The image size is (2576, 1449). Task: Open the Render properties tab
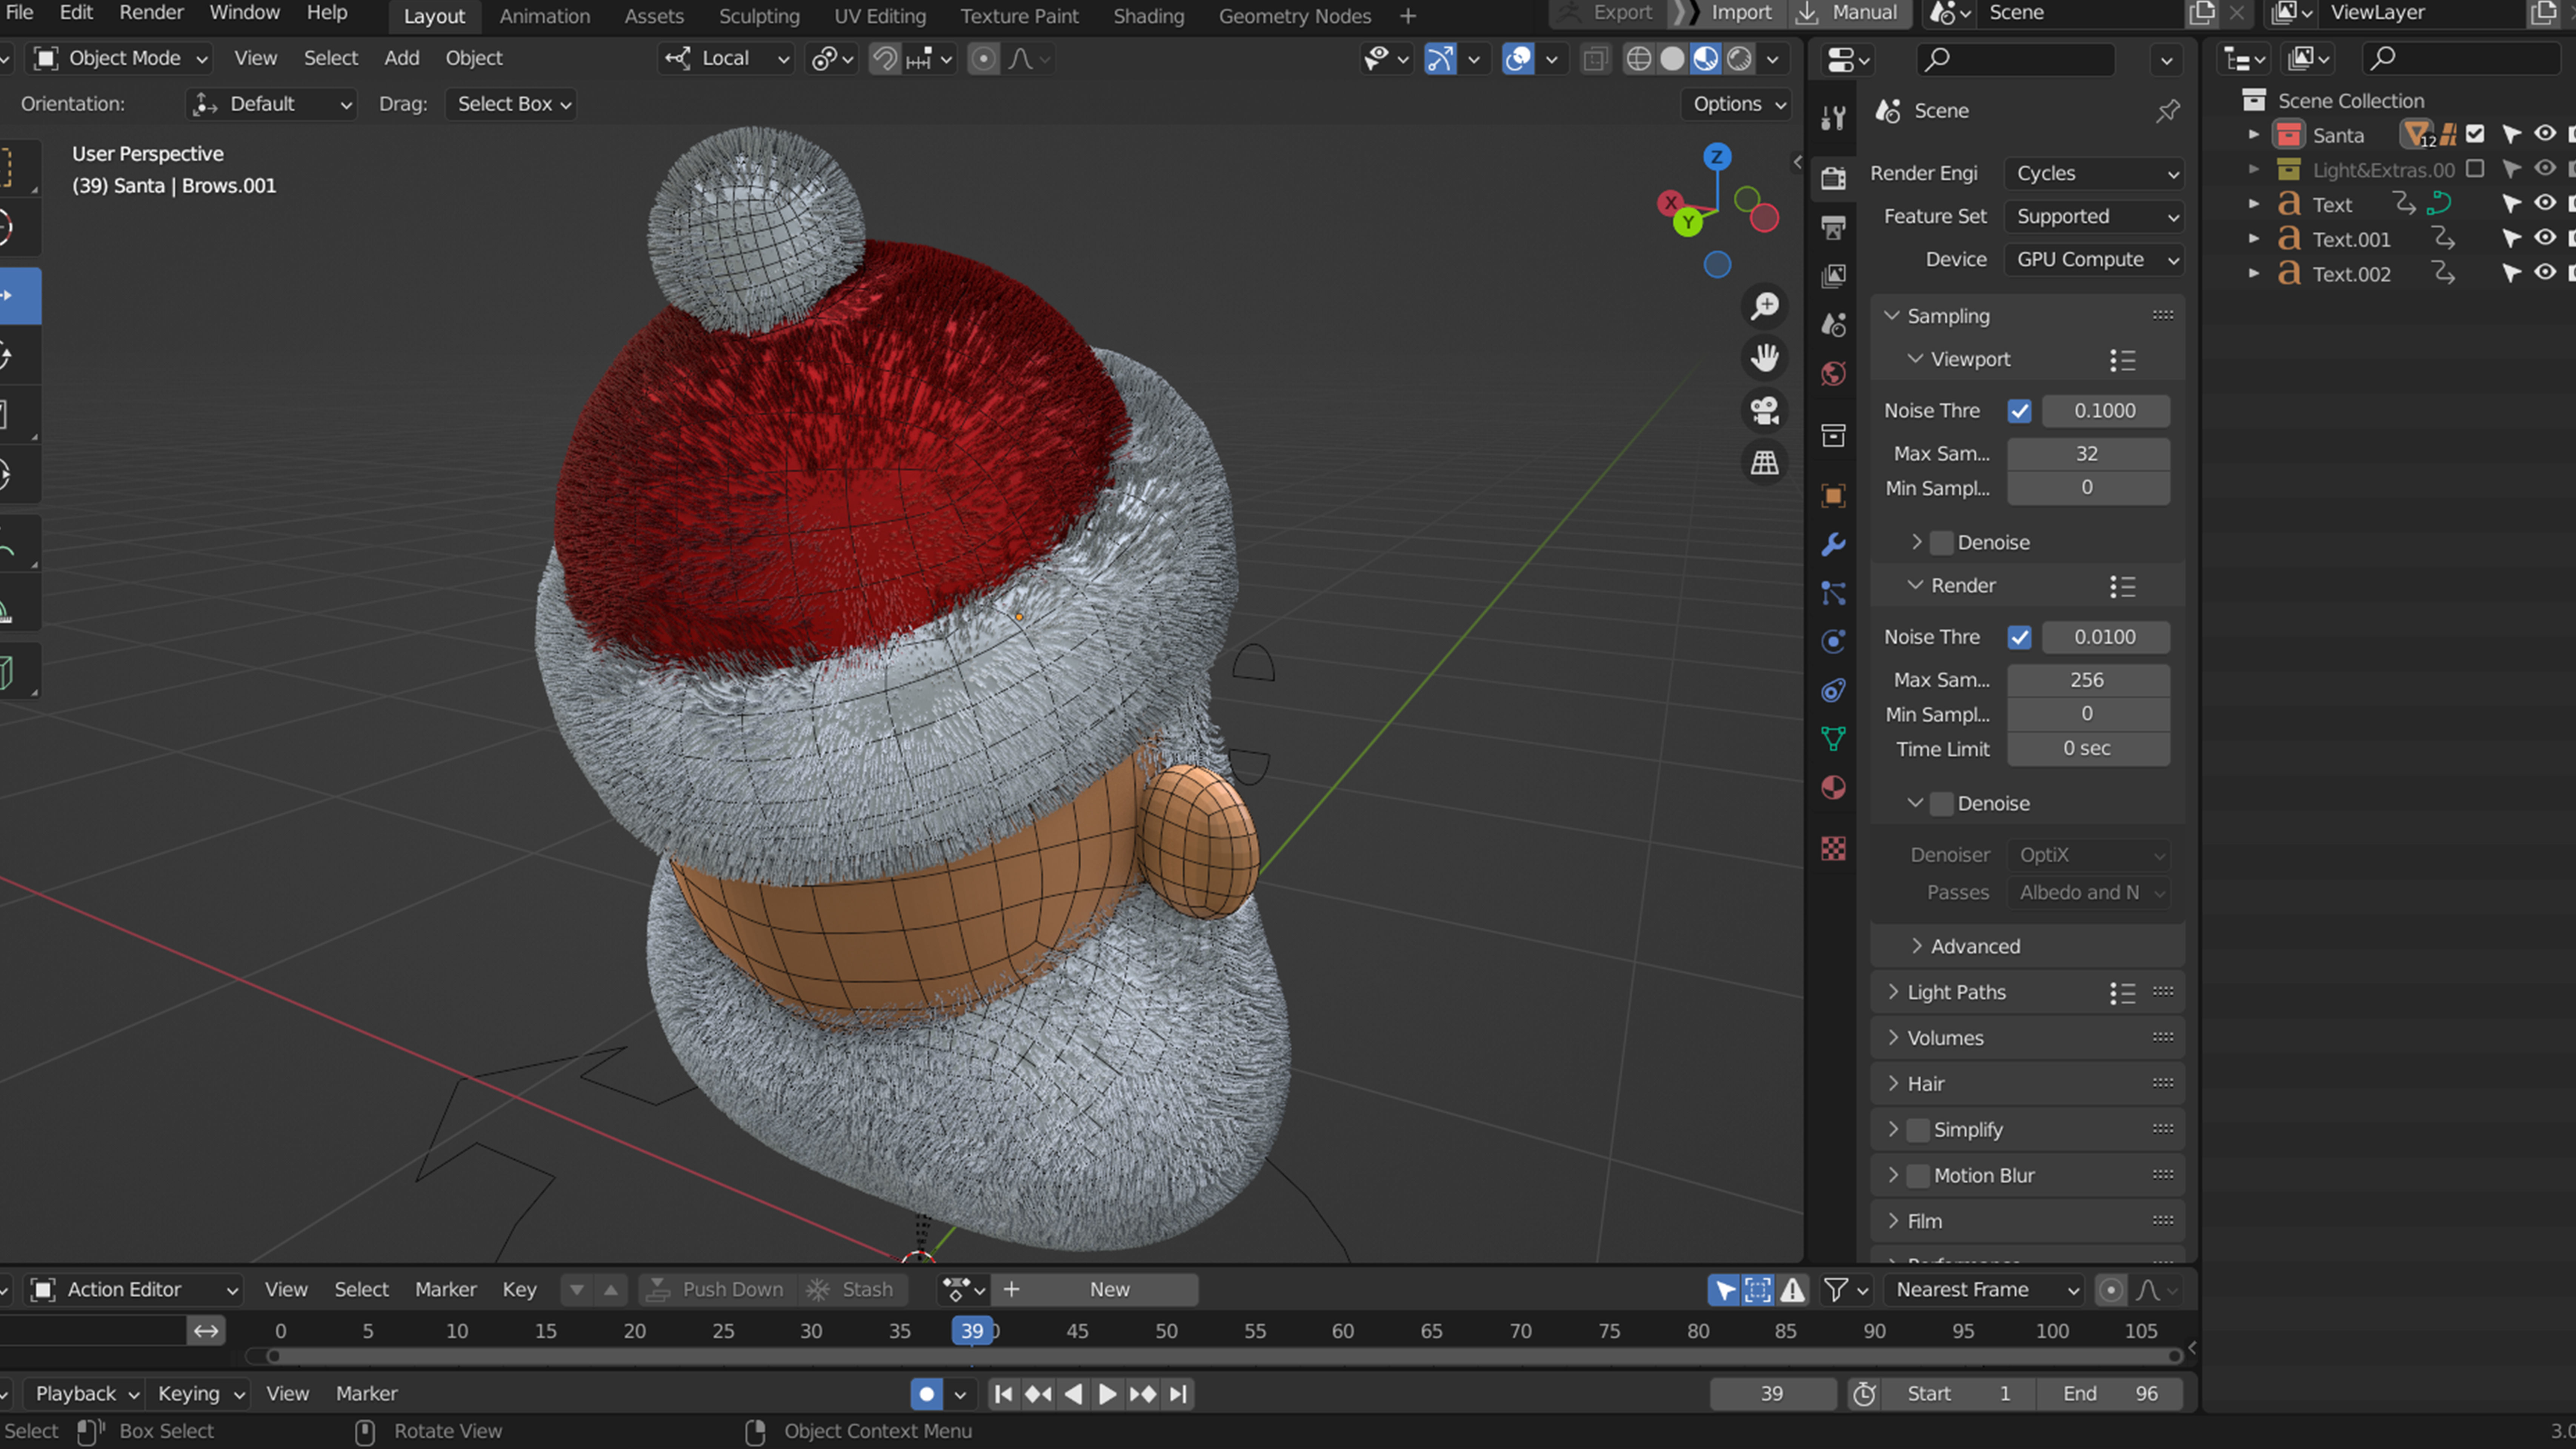(1833, 178)
